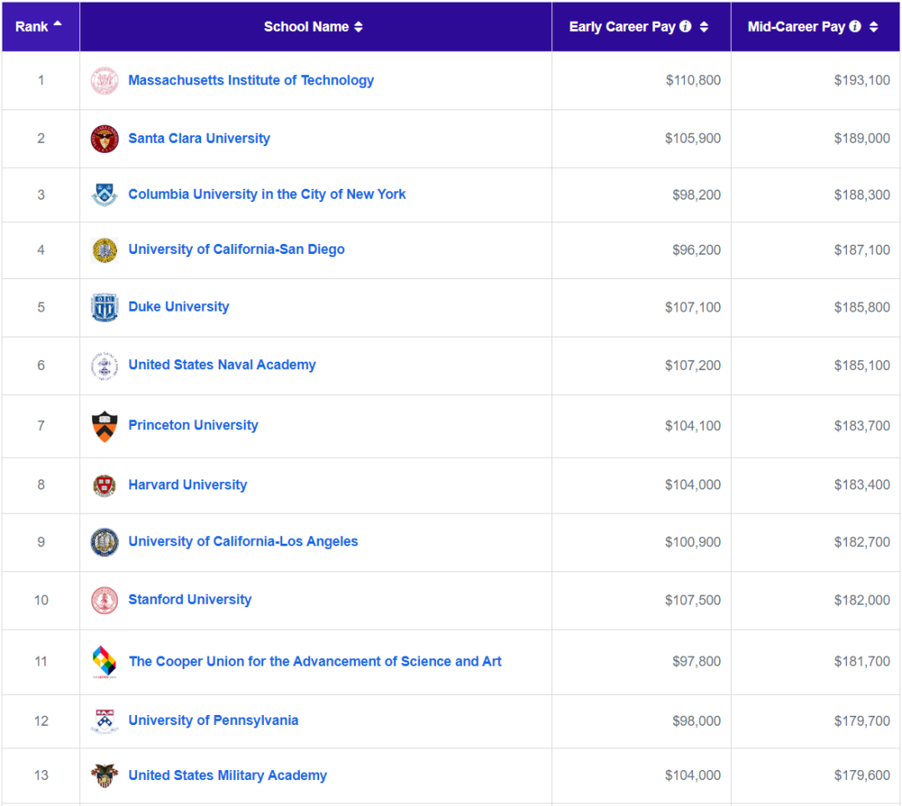Click the United States Military Academy emblem

[x=104, y=776]
